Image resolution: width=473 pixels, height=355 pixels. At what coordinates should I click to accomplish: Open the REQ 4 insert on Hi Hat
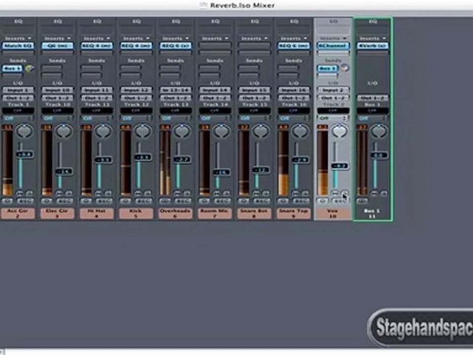pos(97,45)
